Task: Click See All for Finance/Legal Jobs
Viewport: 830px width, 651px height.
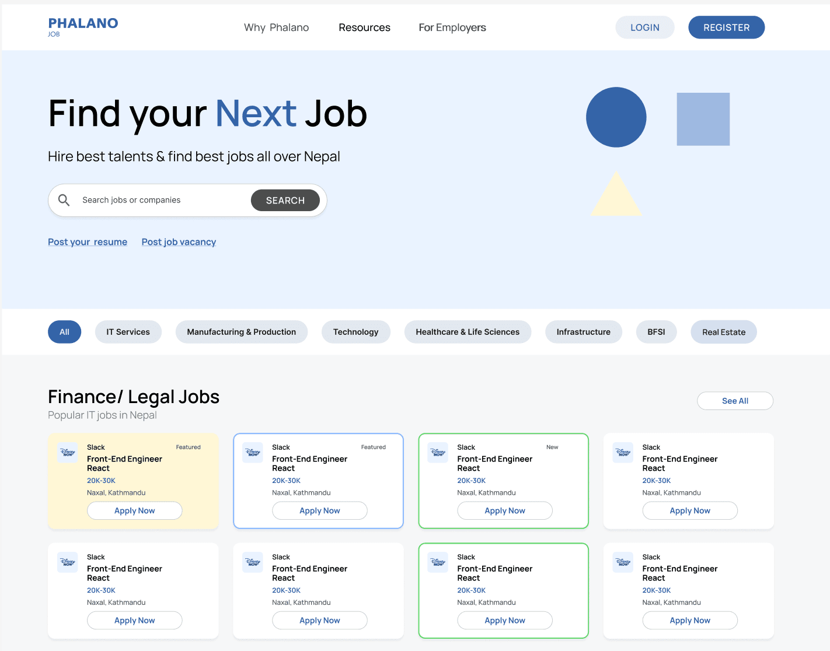Action: coord(734,401)
